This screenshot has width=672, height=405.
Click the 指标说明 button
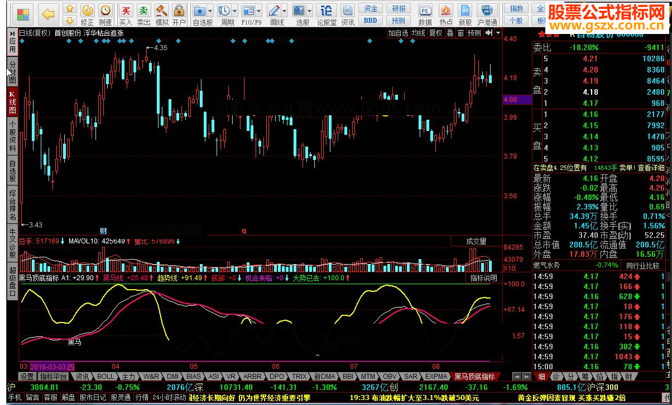(483, 277)
